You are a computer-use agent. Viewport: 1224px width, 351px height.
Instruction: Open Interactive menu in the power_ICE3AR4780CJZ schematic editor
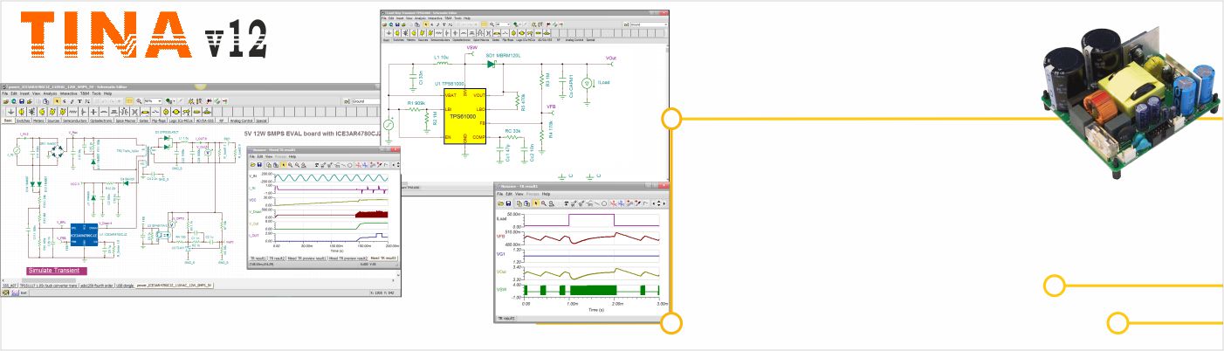point(68,93)
